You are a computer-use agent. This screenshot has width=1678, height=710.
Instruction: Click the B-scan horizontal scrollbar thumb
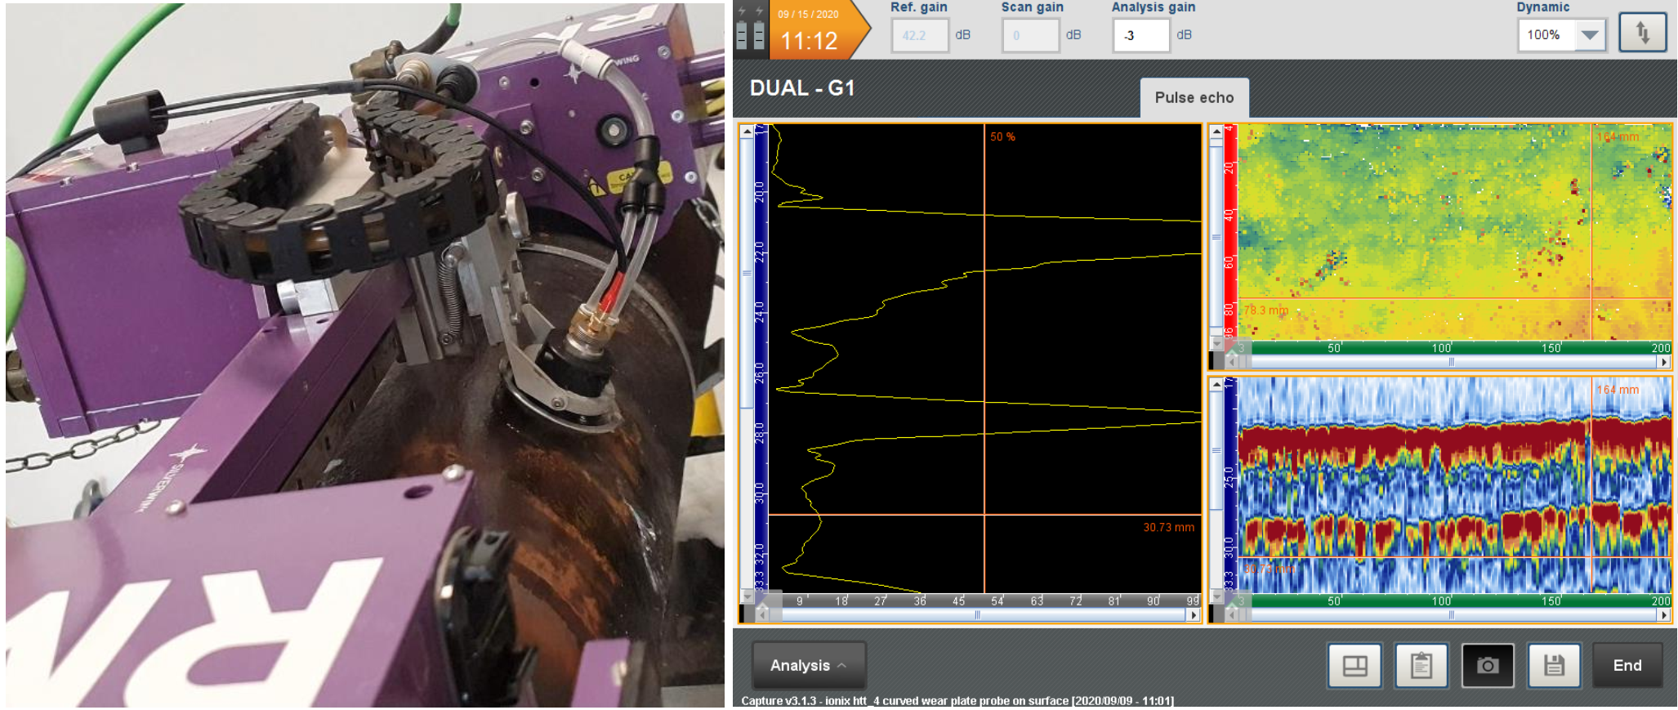[1452, 614]
